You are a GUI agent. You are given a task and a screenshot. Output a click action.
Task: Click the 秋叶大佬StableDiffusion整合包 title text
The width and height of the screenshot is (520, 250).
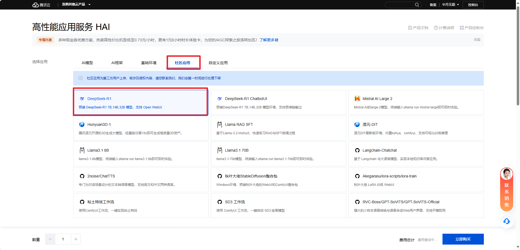251,176
